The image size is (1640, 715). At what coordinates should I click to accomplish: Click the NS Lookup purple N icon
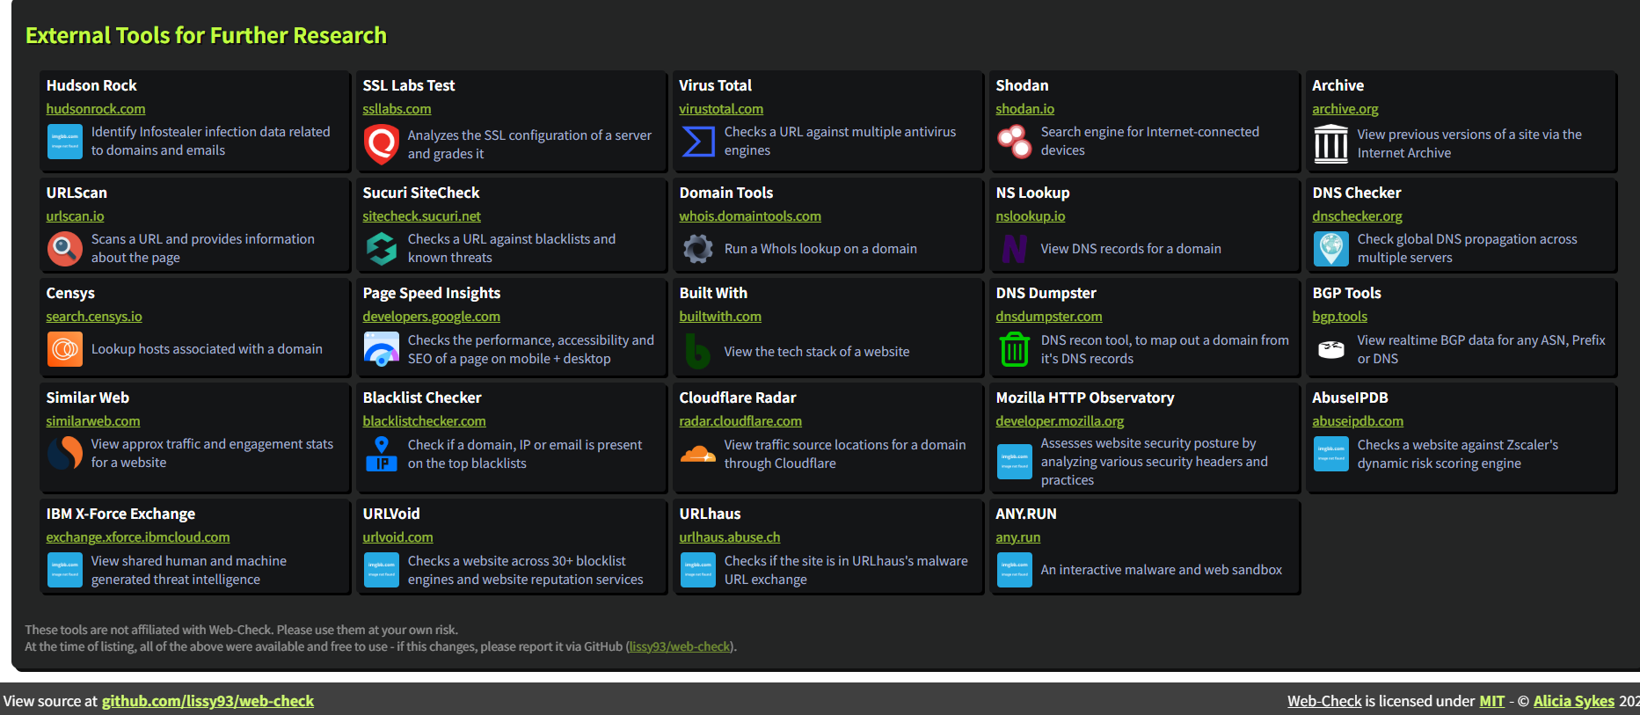pos(1015,249)
